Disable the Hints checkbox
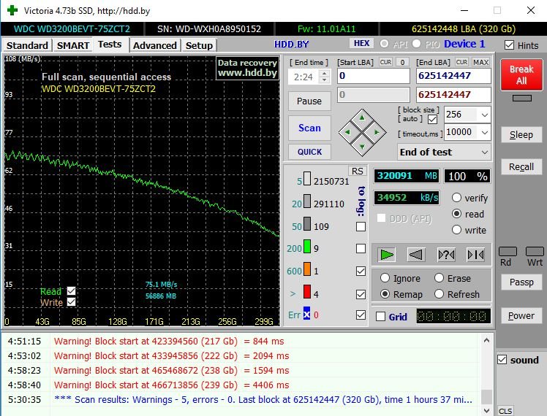The width and height of the screenshot is (547, 416). pos(509,45)
